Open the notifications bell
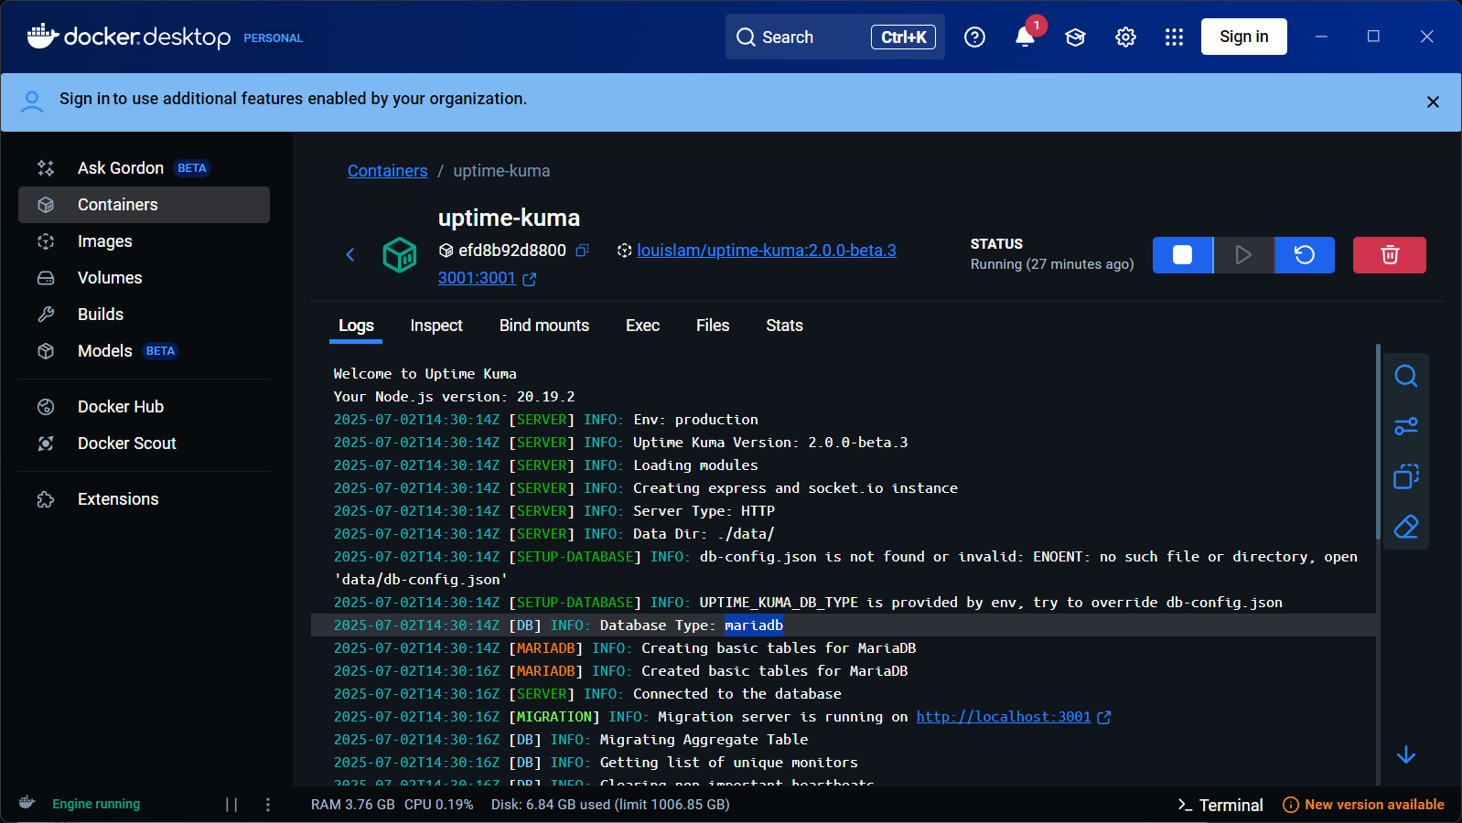The image size is (1462, 823). click(1025, 37)
